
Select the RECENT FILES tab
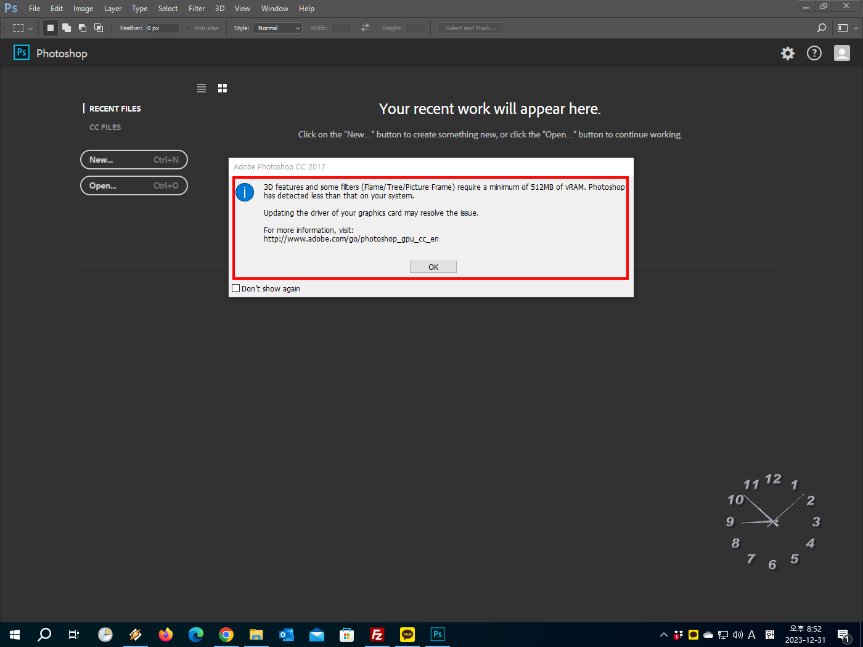pos(115,108)
